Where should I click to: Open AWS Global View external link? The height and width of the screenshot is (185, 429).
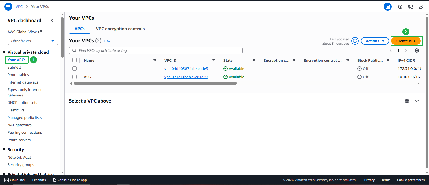pyautogui.click(x=24, y=32)
